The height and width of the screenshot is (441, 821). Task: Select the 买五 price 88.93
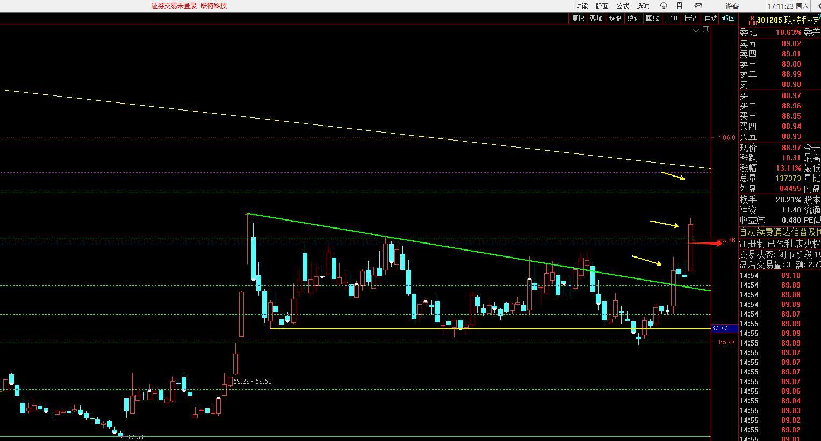(791, 136)
